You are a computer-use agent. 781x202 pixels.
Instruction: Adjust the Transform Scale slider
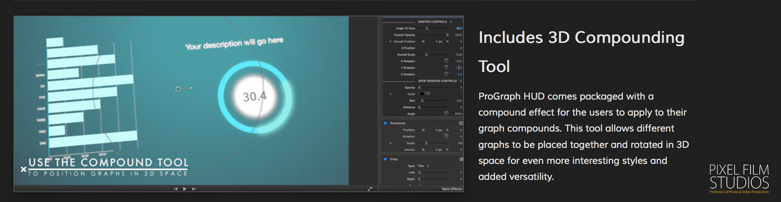(433, 143)
